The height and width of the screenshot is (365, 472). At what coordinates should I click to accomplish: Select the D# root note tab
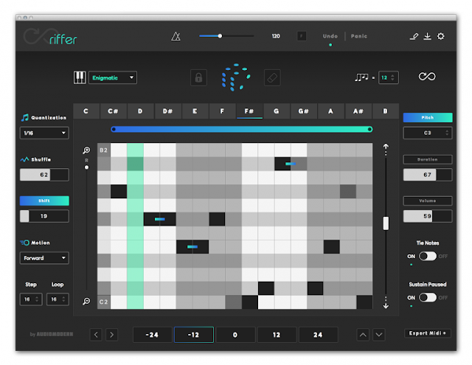coord(167,111)
